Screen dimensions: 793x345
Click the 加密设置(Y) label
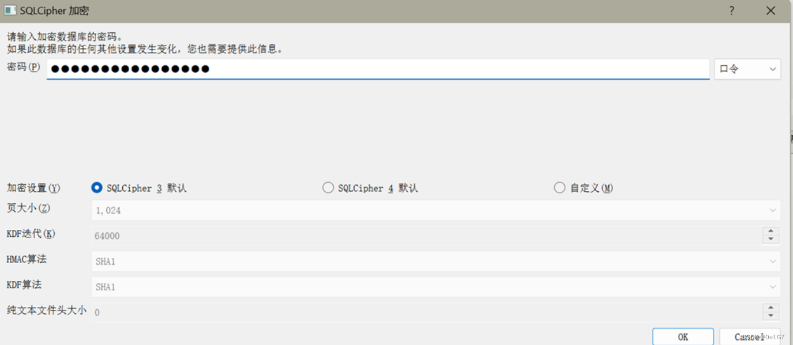(33, 188)
